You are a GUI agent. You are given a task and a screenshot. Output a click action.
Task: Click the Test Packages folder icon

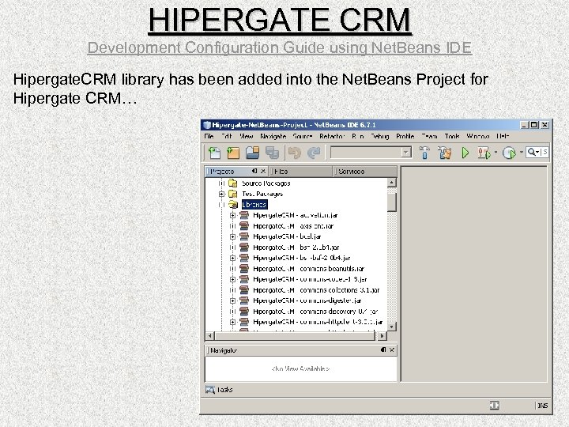coord(233,194)
